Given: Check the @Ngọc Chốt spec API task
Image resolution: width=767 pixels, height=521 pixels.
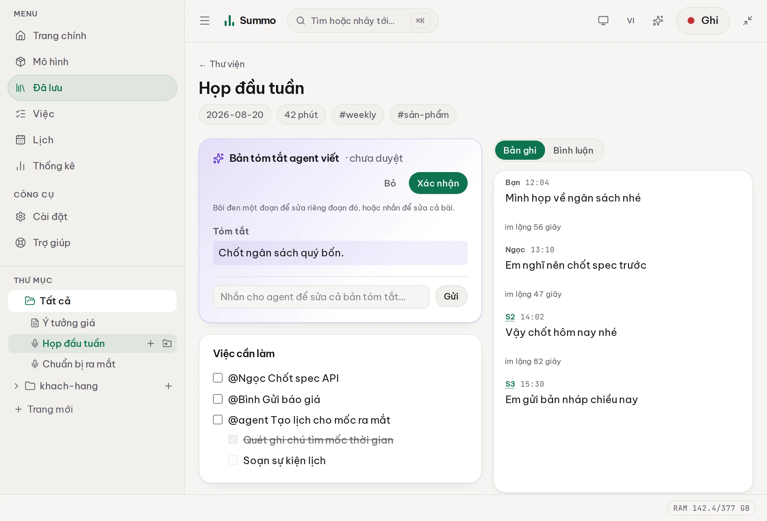Looking at the screenshot, I should pos(218,378).
